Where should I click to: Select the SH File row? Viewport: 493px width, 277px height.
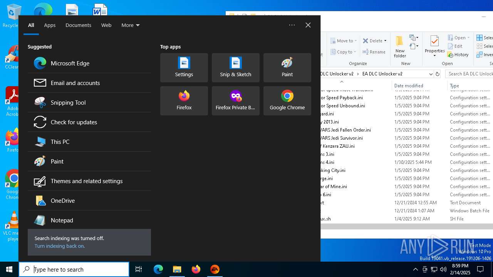click(x=407, y=219)
